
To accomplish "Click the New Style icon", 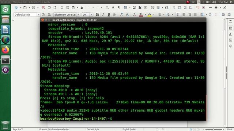I will pyautogui.click(x=49, y=15).
